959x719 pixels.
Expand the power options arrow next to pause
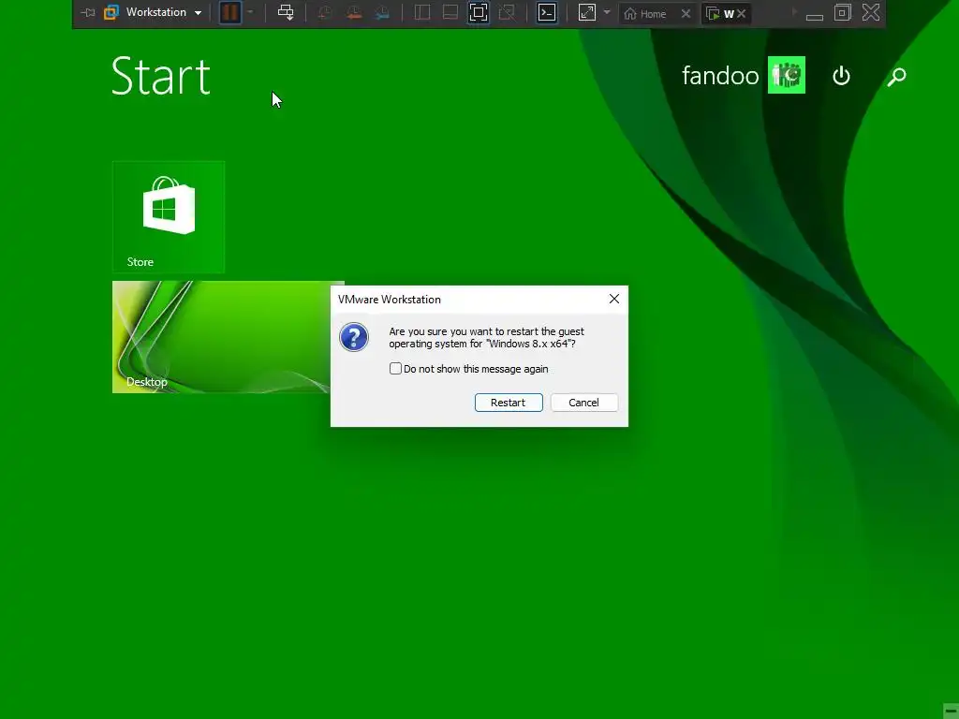[x=250, y=12]
